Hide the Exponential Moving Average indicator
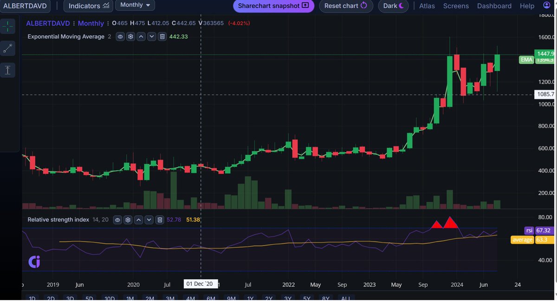This screenshot has height=301, width=557. pos(120,37)
